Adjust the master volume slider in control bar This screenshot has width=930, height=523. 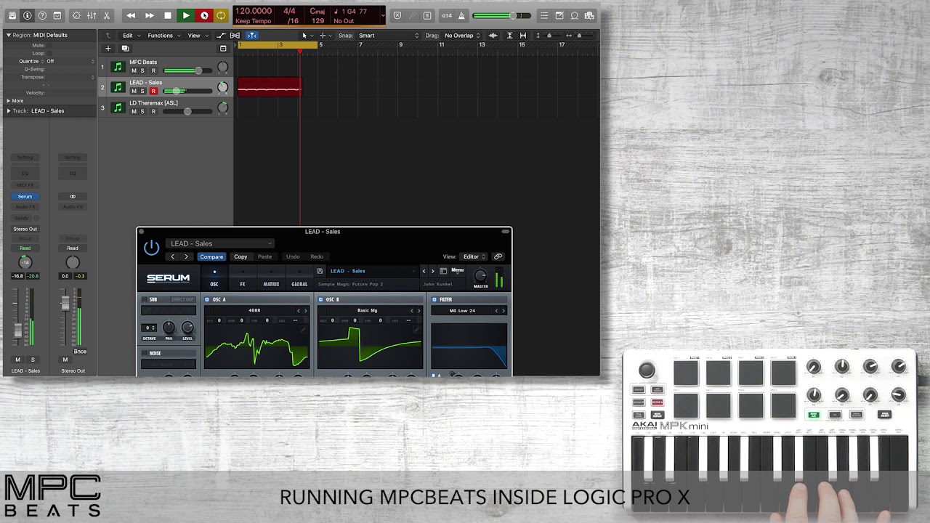(x=503, y=15)
